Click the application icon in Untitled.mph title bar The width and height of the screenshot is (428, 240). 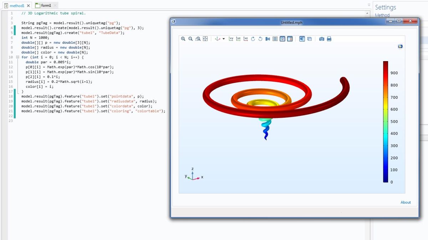pos(174,21)
